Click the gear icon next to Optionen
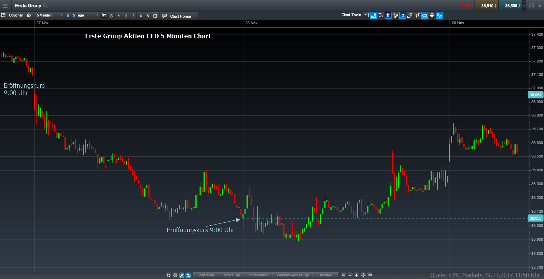This screenshot has width=544, height=279. pyautogui.click(x=28, y=15)
